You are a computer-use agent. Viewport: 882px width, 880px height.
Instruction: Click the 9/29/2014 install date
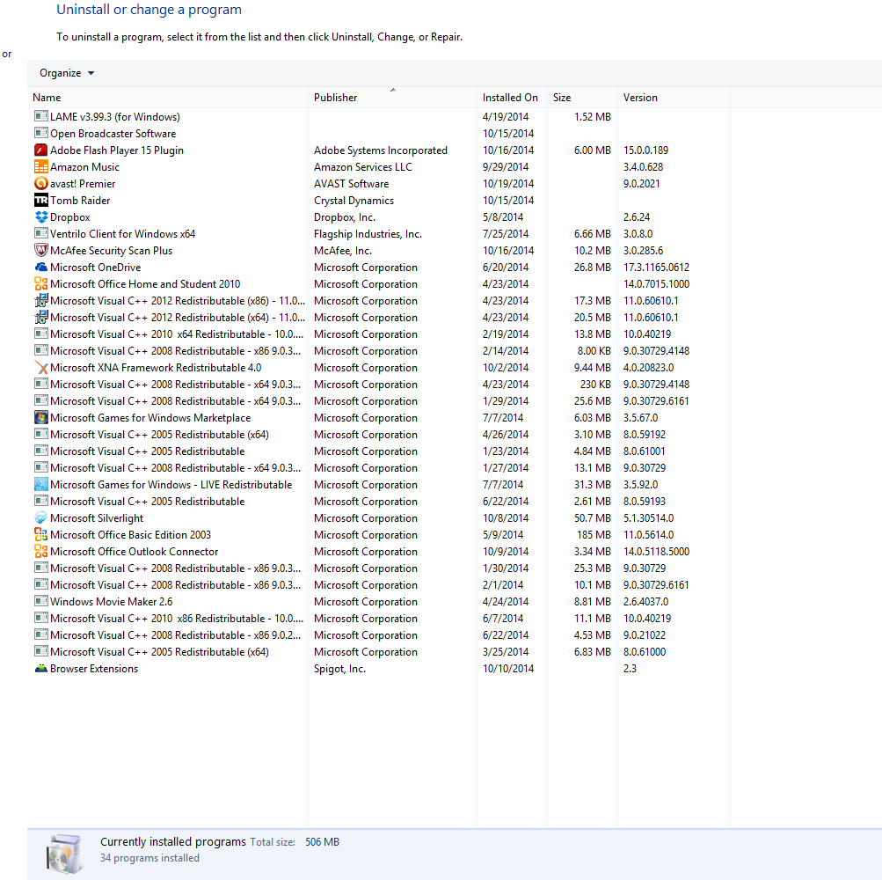506,167
